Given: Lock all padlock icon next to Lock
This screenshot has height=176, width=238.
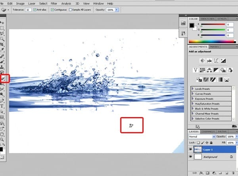Looking at the screenshot, I should click(x=211, y=142).
